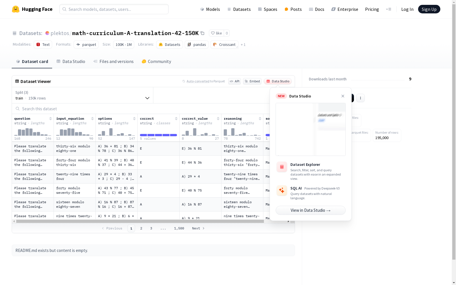Viewport: 456px width, 285px height.
Task: Click the Log In link
Action: 407,9
